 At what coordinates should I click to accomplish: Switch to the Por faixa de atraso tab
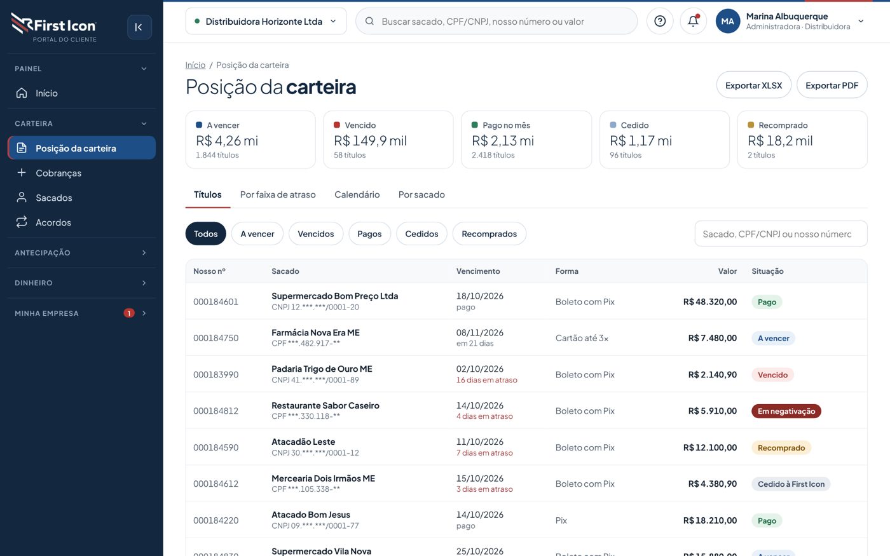(x=278, y=194)
